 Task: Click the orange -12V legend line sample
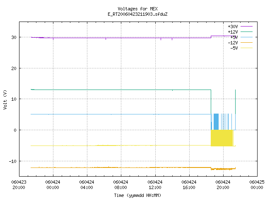point(246,42)
